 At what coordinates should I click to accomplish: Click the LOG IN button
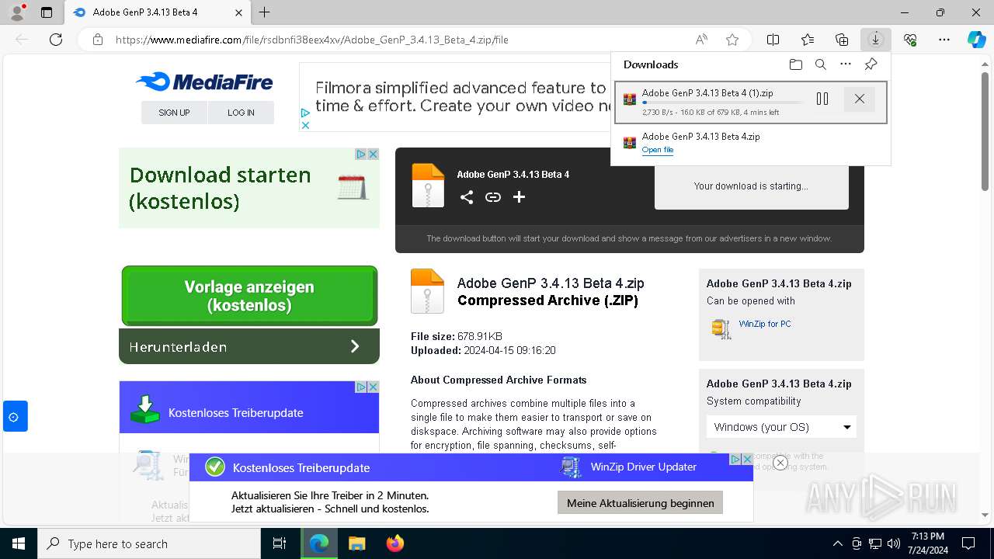[241, 113]
